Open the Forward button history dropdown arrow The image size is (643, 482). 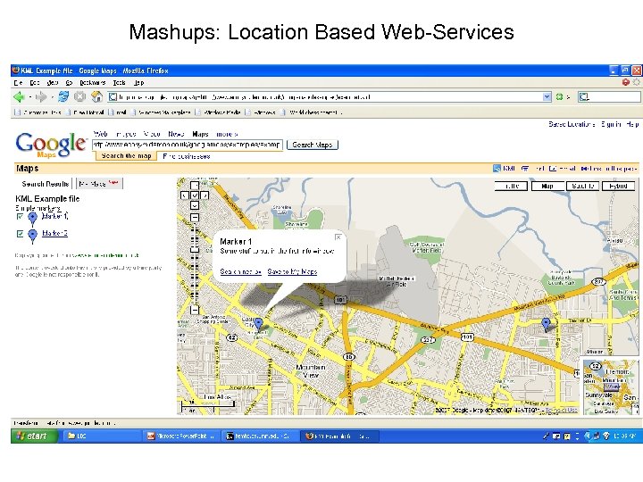pos(52,97)
